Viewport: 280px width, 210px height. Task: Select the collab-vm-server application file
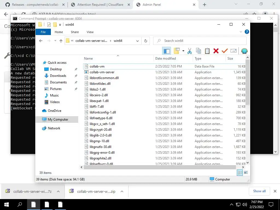[x=164, y=72]
